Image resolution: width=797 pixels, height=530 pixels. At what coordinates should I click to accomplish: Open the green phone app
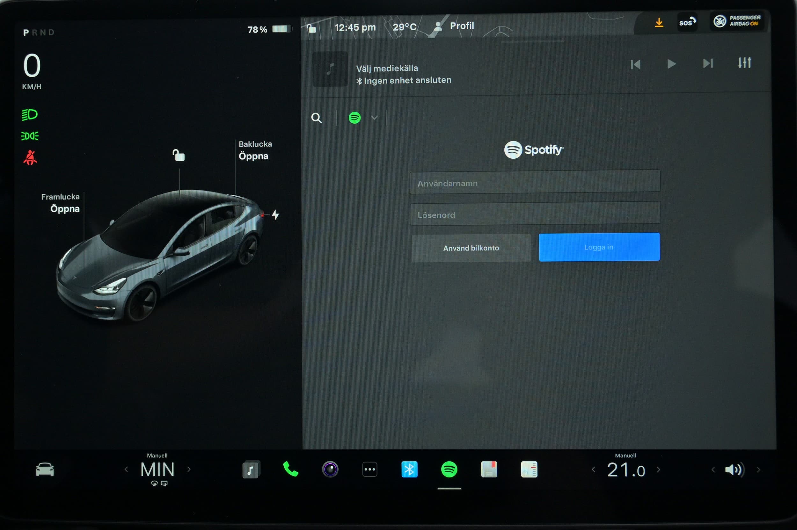[x=290, y=469]
